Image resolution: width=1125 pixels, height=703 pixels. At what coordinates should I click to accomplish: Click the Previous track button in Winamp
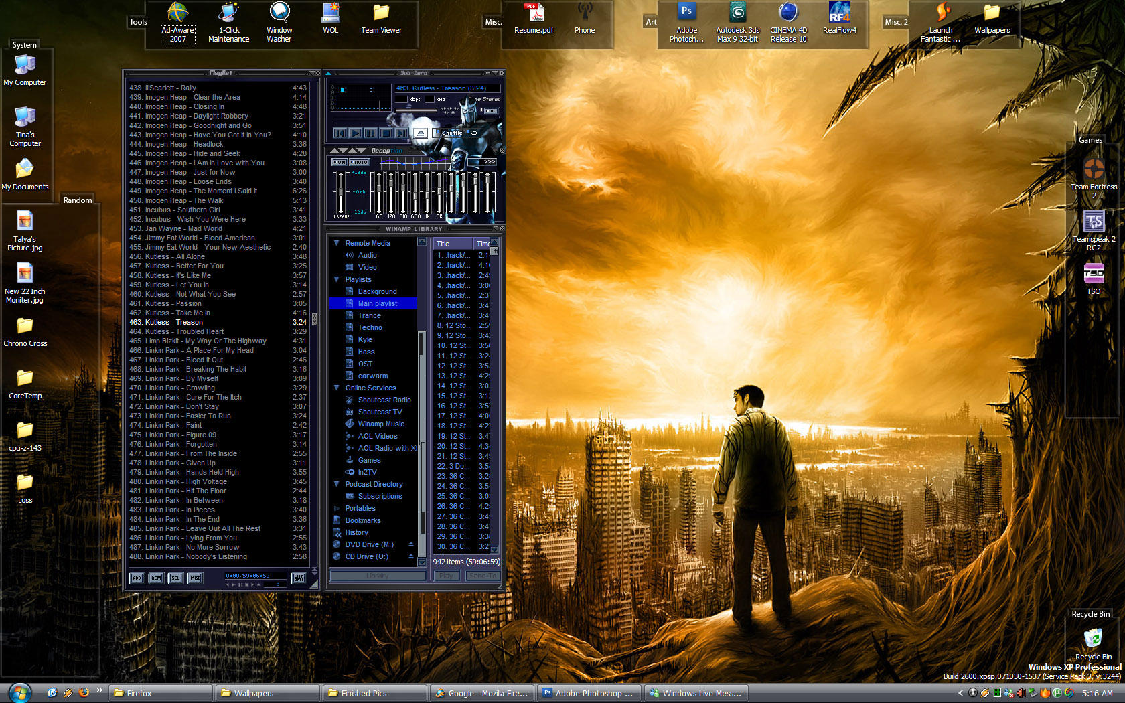click(340, 133)
